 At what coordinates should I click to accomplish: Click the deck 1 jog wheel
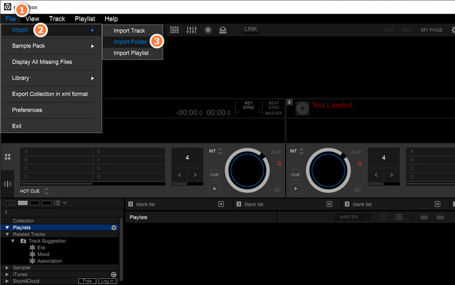tap(247, 170)
